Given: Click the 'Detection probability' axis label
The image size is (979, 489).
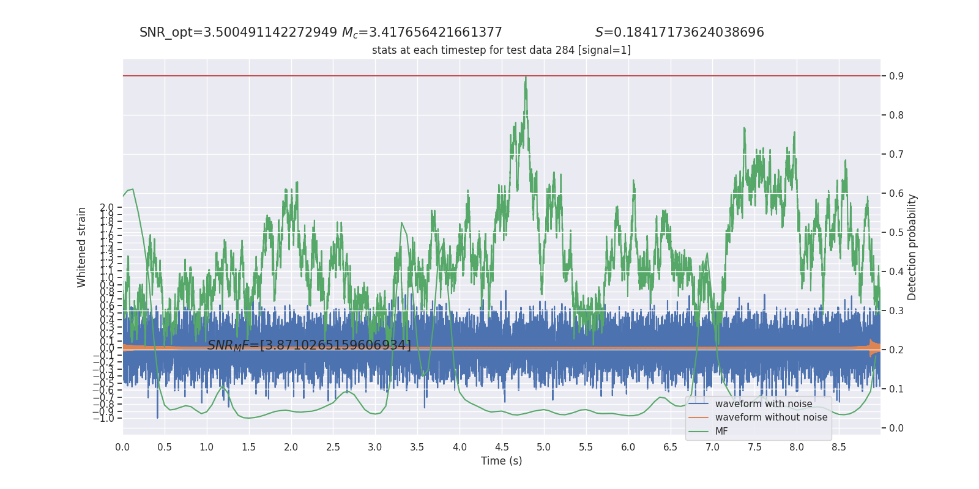Looking at the screenshot, I should [912, 247].
